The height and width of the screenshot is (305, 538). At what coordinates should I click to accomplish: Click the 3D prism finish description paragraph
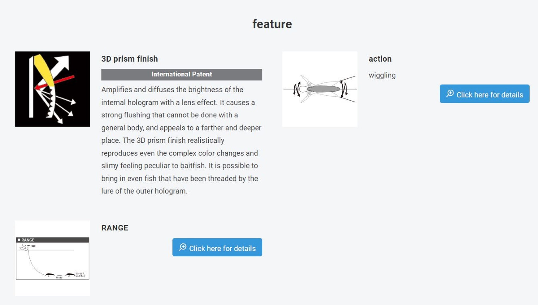pyautogui.click(x=181, y=140)
